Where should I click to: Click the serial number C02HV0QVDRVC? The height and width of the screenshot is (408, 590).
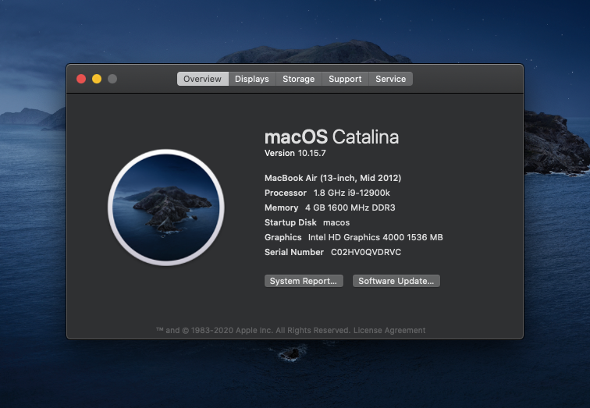365,252
